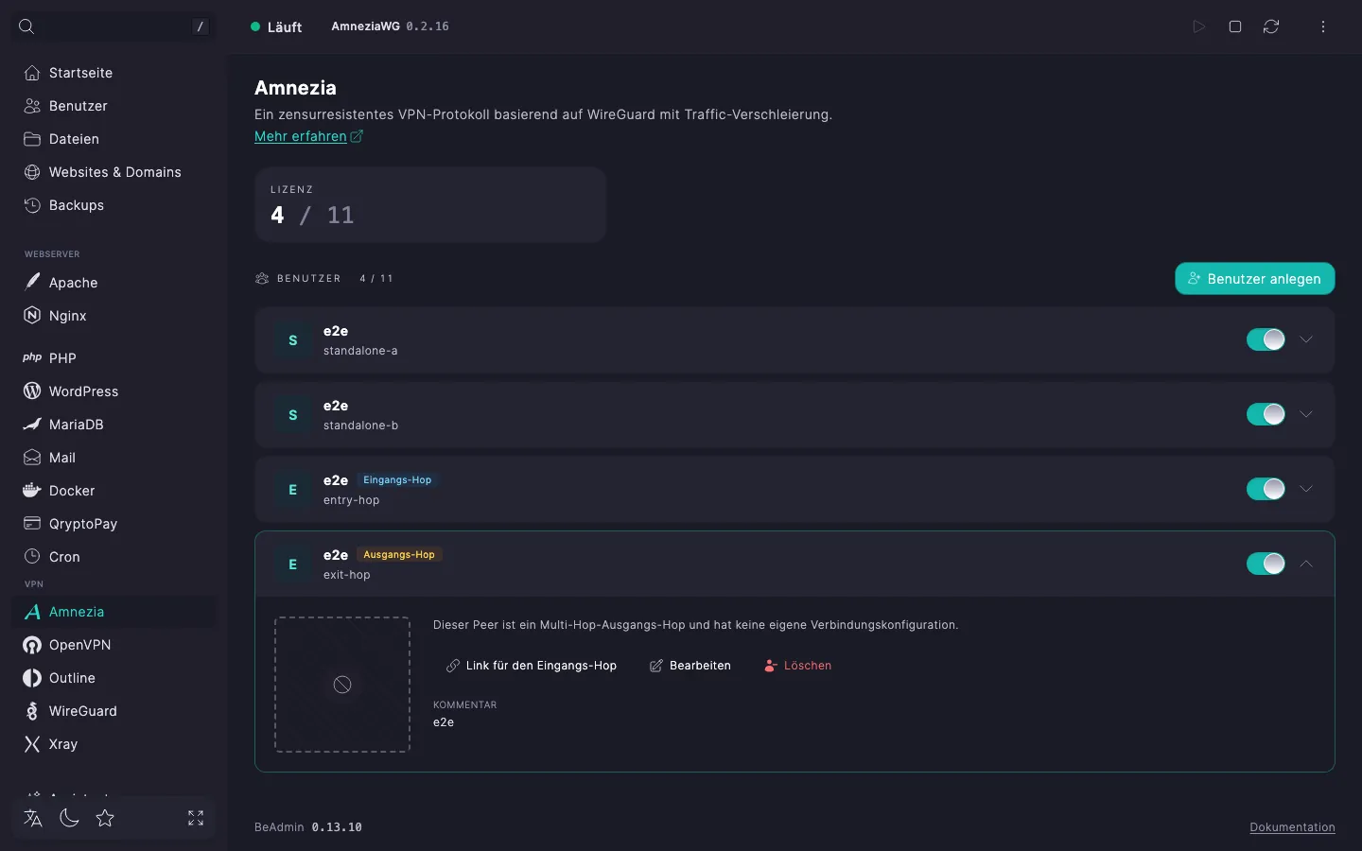
Task: Click the Benutzer anlegen button
Action: pyautogui.click(x=1254, y=279)
